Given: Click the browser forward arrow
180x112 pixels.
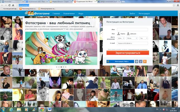Looking at the screenshot, I should click(6, 5).
